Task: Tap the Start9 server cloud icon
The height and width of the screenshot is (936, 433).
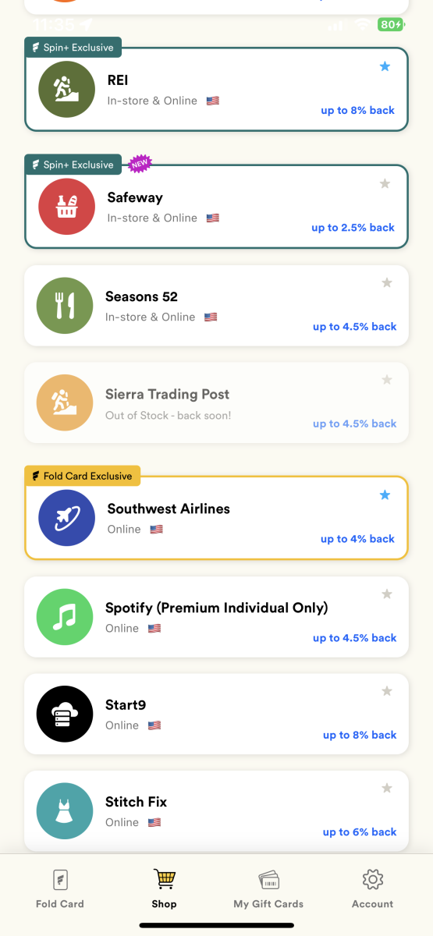Action: click(65, 714)
